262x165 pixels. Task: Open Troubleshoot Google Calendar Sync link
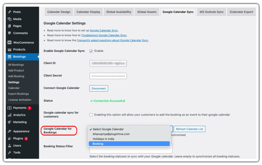pyautogui.click(x=104, y=35)
